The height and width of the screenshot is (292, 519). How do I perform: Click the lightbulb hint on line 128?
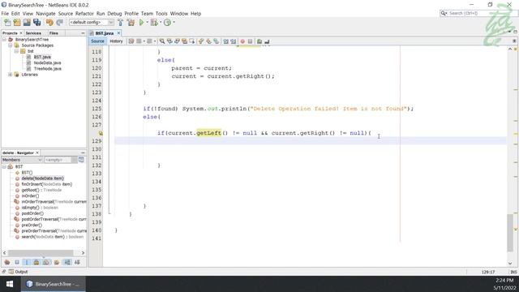101,133
